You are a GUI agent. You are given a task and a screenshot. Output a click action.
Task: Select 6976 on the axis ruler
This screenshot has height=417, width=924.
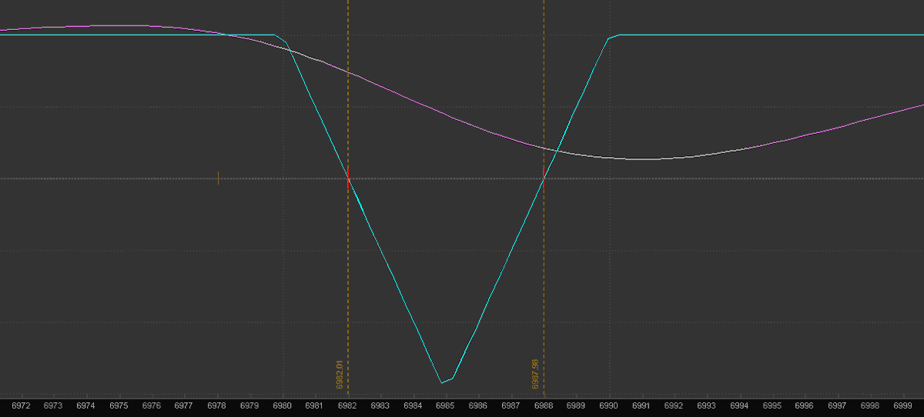152,405
